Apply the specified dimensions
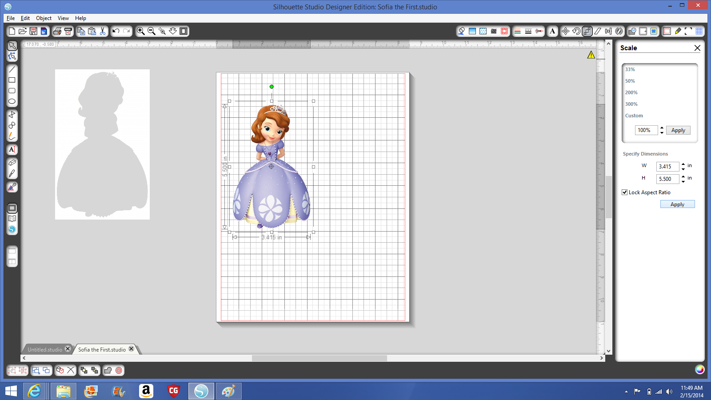The image size is (711, 400). click(x=677, y=204)
